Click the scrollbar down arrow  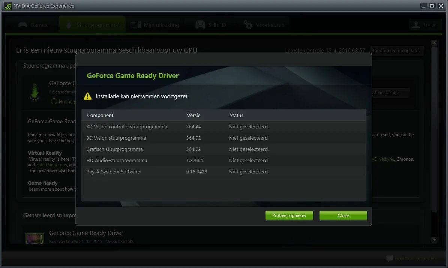click(434, 240)
